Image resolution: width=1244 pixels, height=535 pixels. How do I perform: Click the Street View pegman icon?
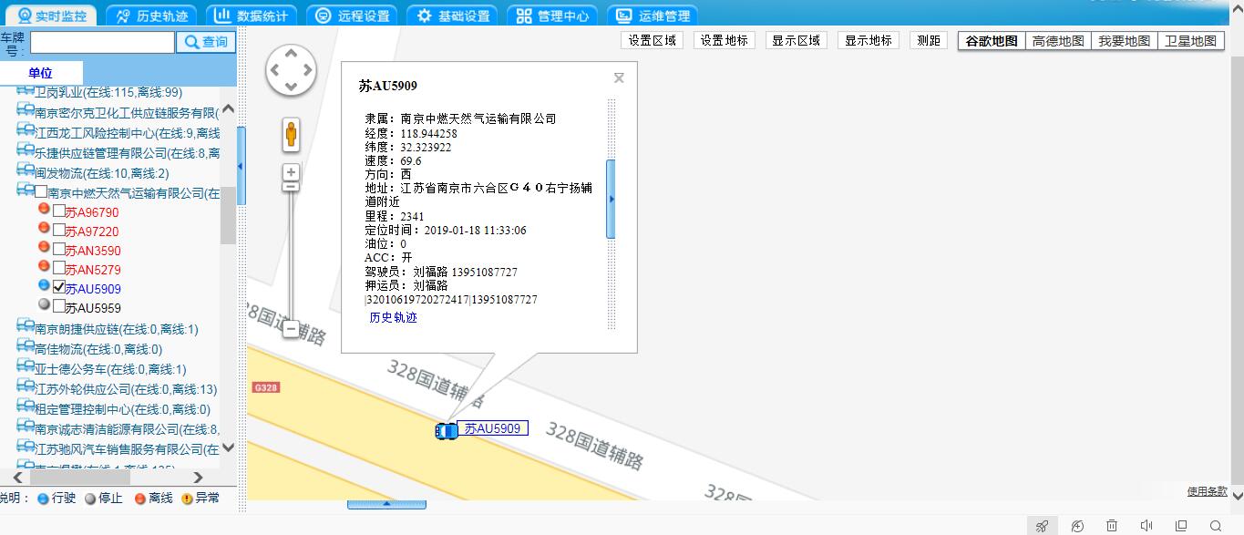click(291, 135)
